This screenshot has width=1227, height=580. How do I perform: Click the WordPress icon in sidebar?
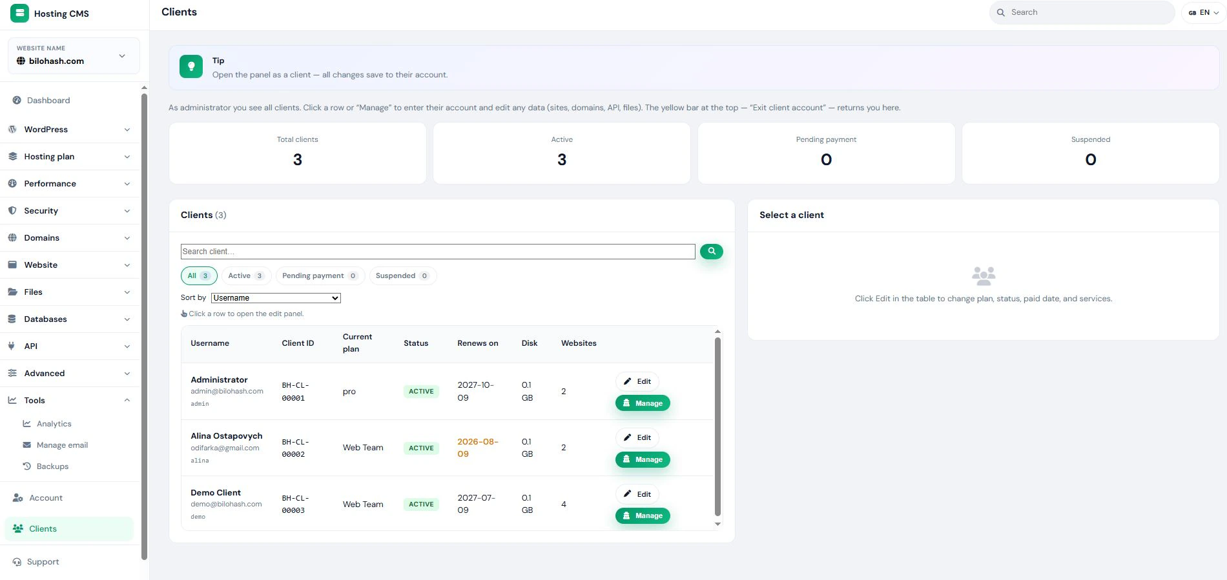point(12,129)
